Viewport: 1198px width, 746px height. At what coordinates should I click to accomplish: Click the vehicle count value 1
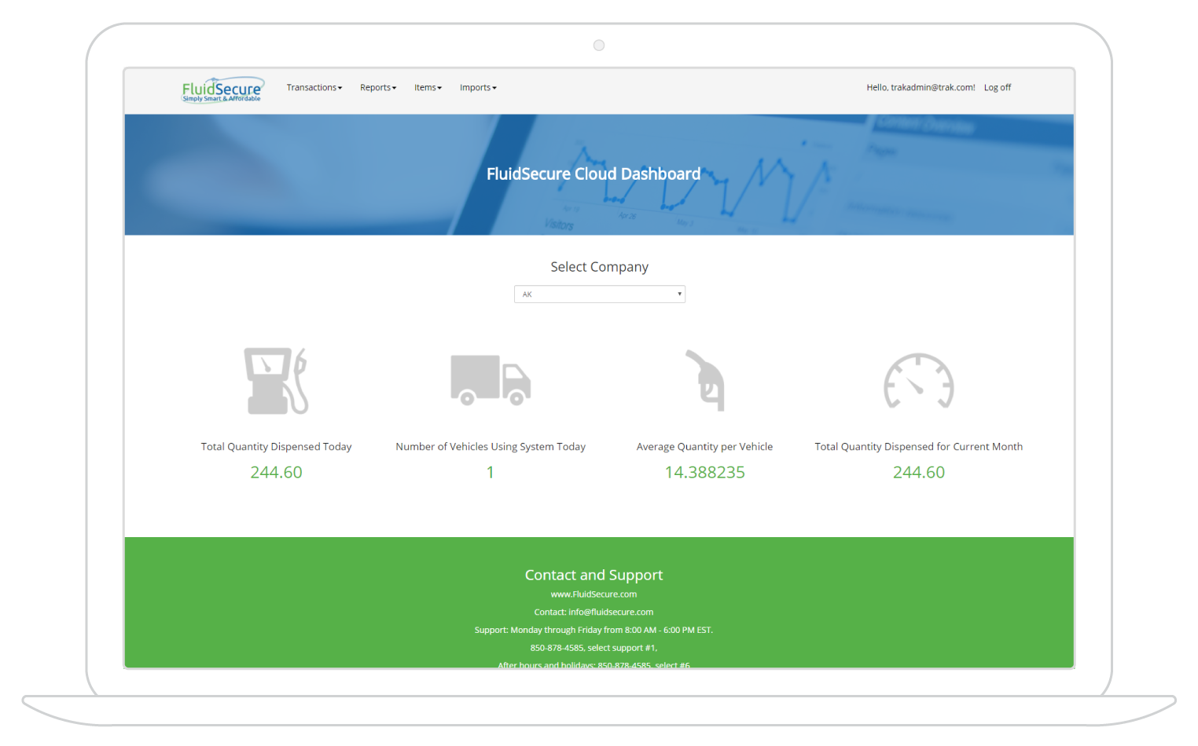point(491,472)
